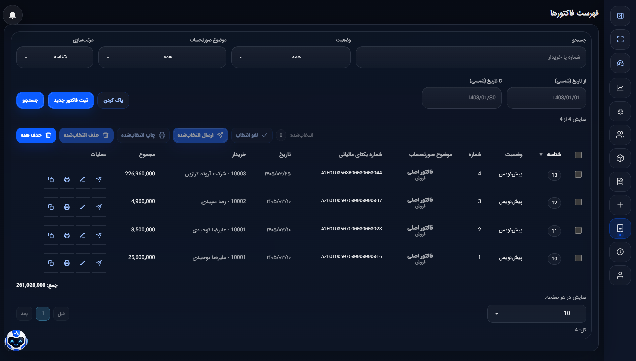The width and height of the screenshot is (636, 361).
Task: Collapse the sidebar panel icon
Action: tap(620, 16)
